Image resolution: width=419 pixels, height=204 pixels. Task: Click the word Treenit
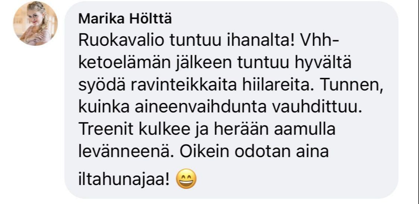[108, 130]
